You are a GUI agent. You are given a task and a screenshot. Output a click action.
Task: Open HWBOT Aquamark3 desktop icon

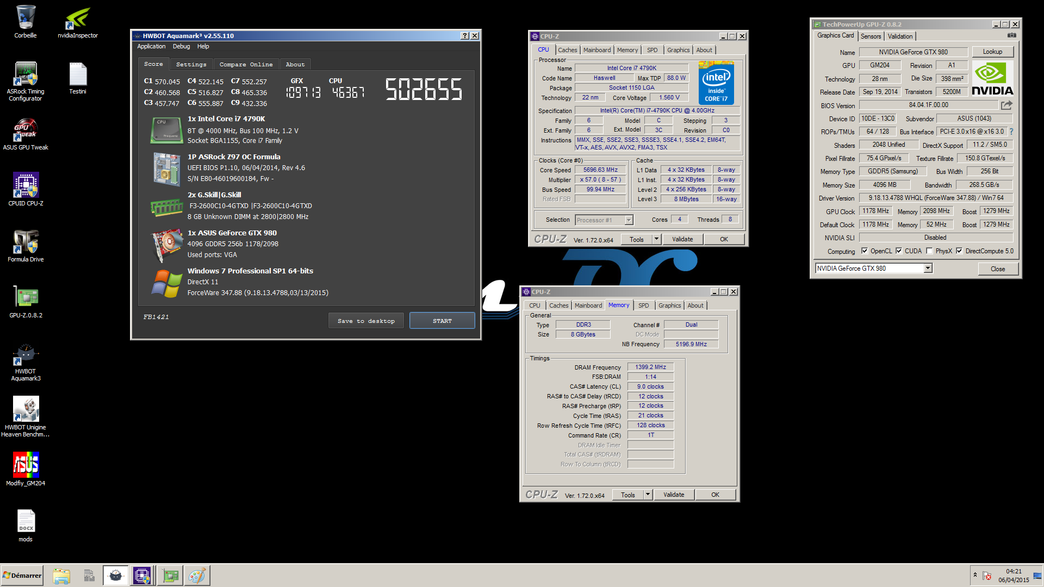[26, 361]
